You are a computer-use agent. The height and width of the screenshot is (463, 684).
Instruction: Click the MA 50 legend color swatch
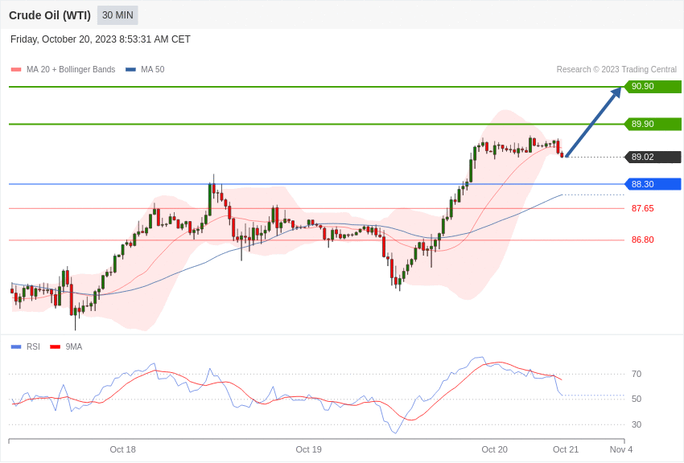(130, 70)
